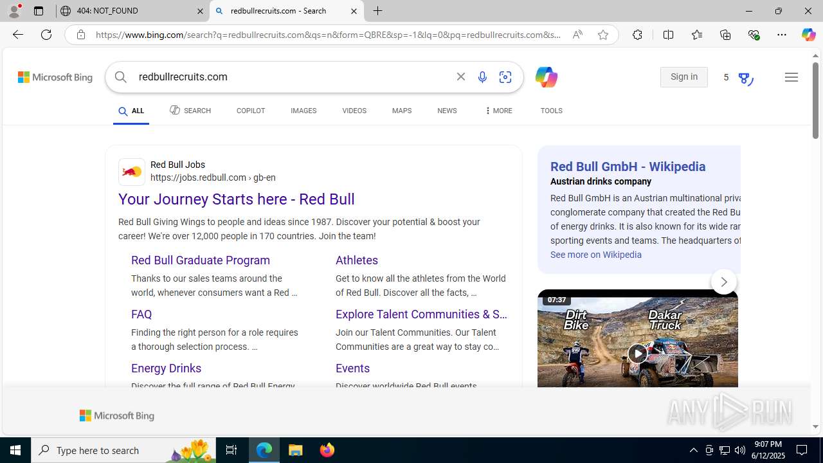Switch to the NEWS tab
Viewport: 823px width, 463px height.
click(447, 111)
